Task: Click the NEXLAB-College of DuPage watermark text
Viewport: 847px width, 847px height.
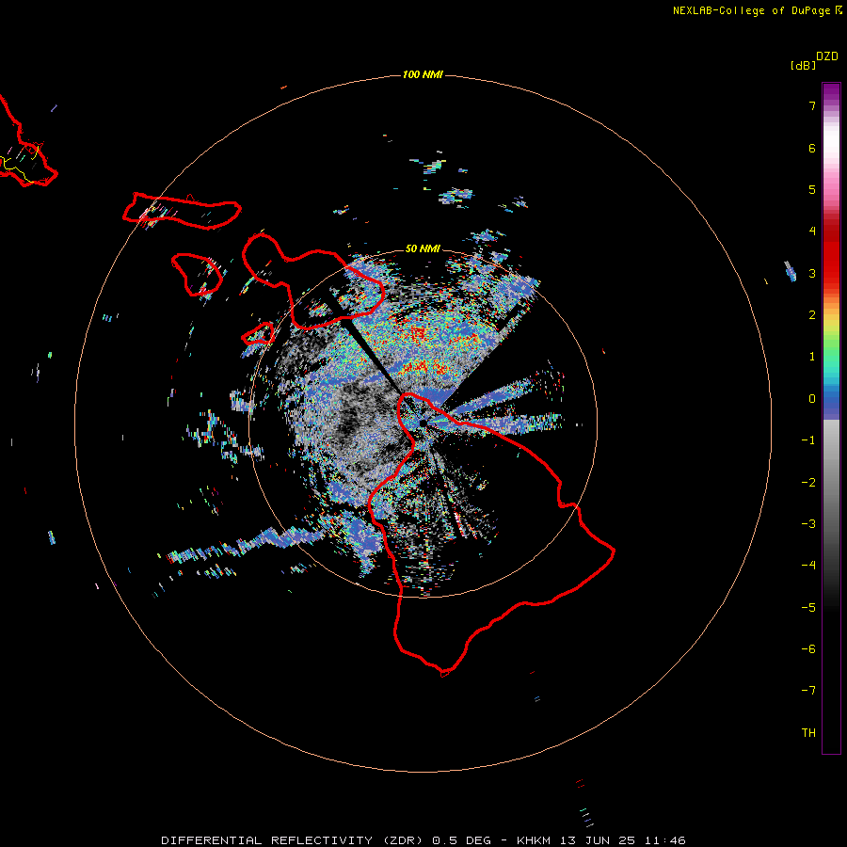Action: coord(758,10)
